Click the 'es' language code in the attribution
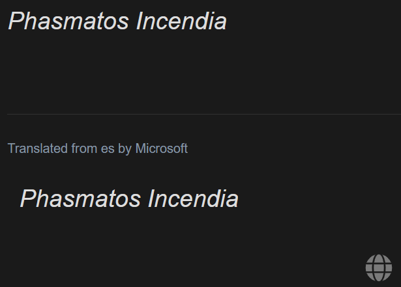 pos(108,148)
